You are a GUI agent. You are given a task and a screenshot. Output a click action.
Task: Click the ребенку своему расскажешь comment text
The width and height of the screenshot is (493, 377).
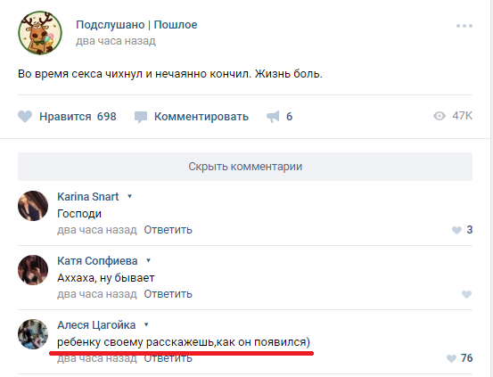184,341
